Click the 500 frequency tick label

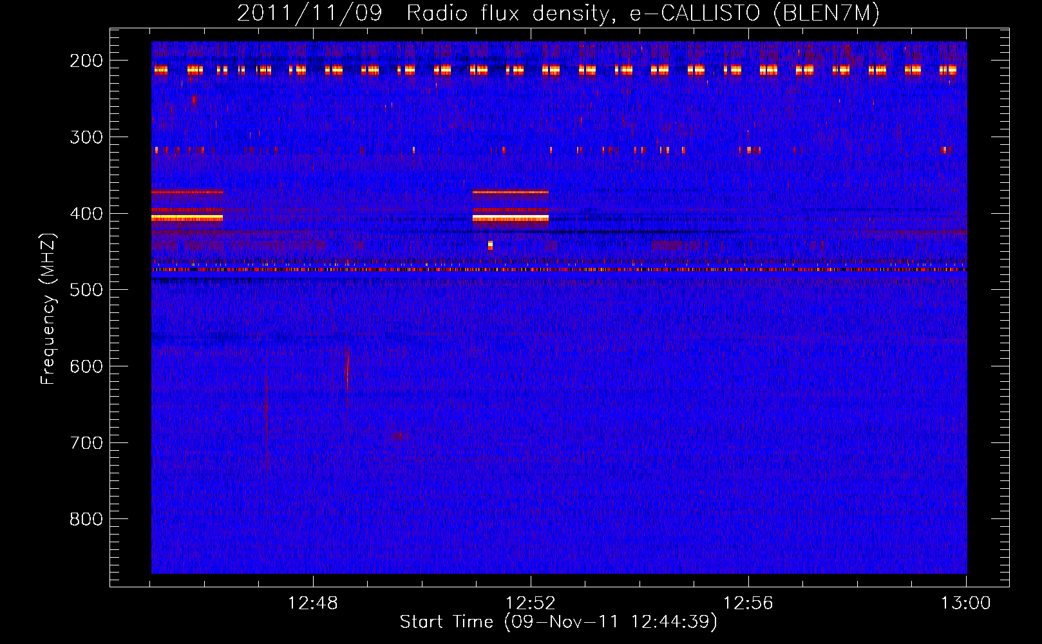pos(86,290)
